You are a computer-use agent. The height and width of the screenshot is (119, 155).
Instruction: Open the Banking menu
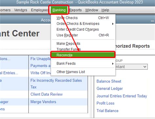coord(59,10)
